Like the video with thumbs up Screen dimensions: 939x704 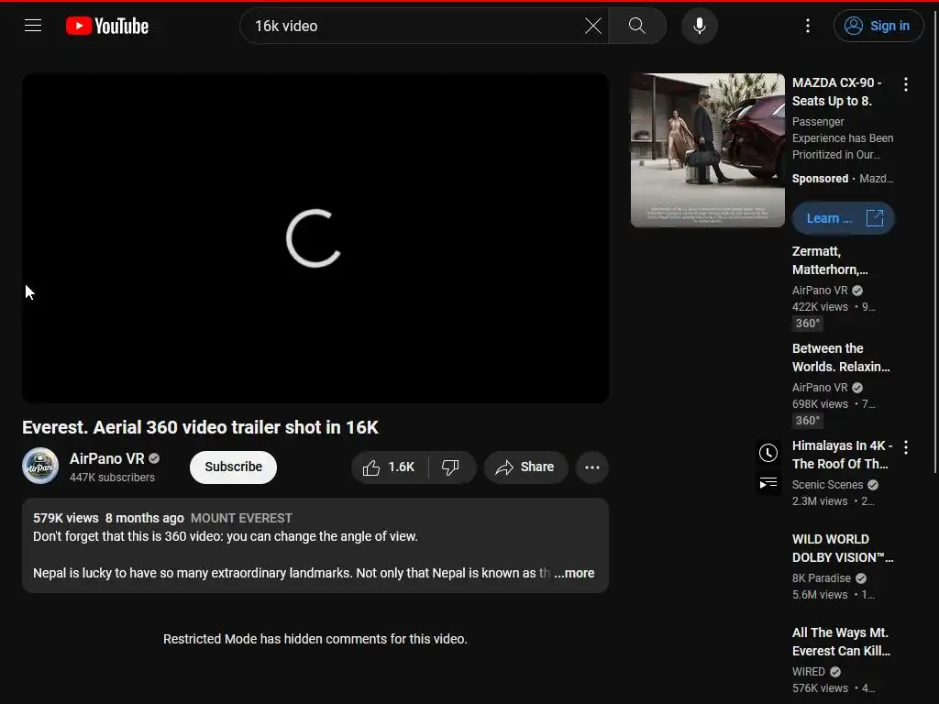click(x=389, y=467)
